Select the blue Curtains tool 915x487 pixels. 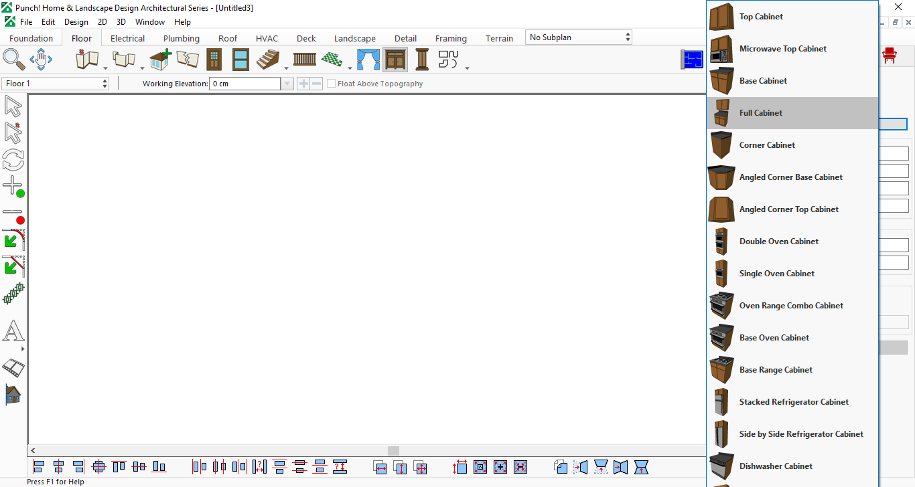coord(368,60)
